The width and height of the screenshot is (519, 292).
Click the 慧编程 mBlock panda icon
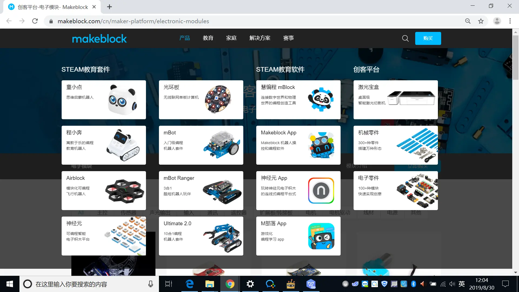point(321,99)
